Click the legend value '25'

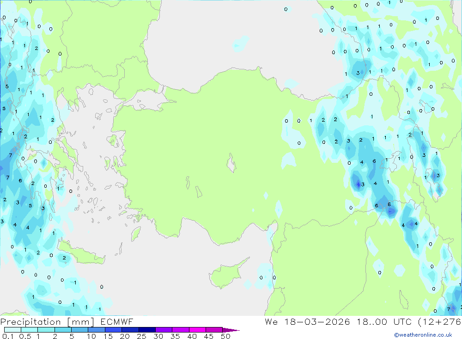click(x=141, y=336)
